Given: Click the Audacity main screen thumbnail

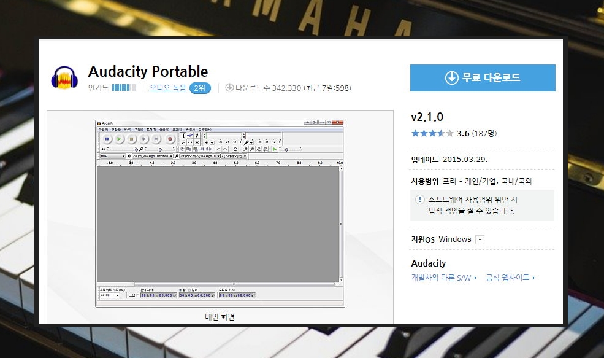Looking at the screenshot, I should point(220,214).
